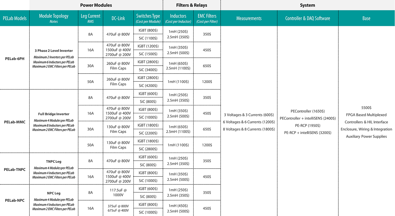Click the 5500$ base price
This screenshot has width=395, height=216.
pos(366,108)
